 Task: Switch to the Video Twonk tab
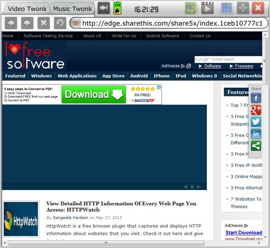pos(27,9)
